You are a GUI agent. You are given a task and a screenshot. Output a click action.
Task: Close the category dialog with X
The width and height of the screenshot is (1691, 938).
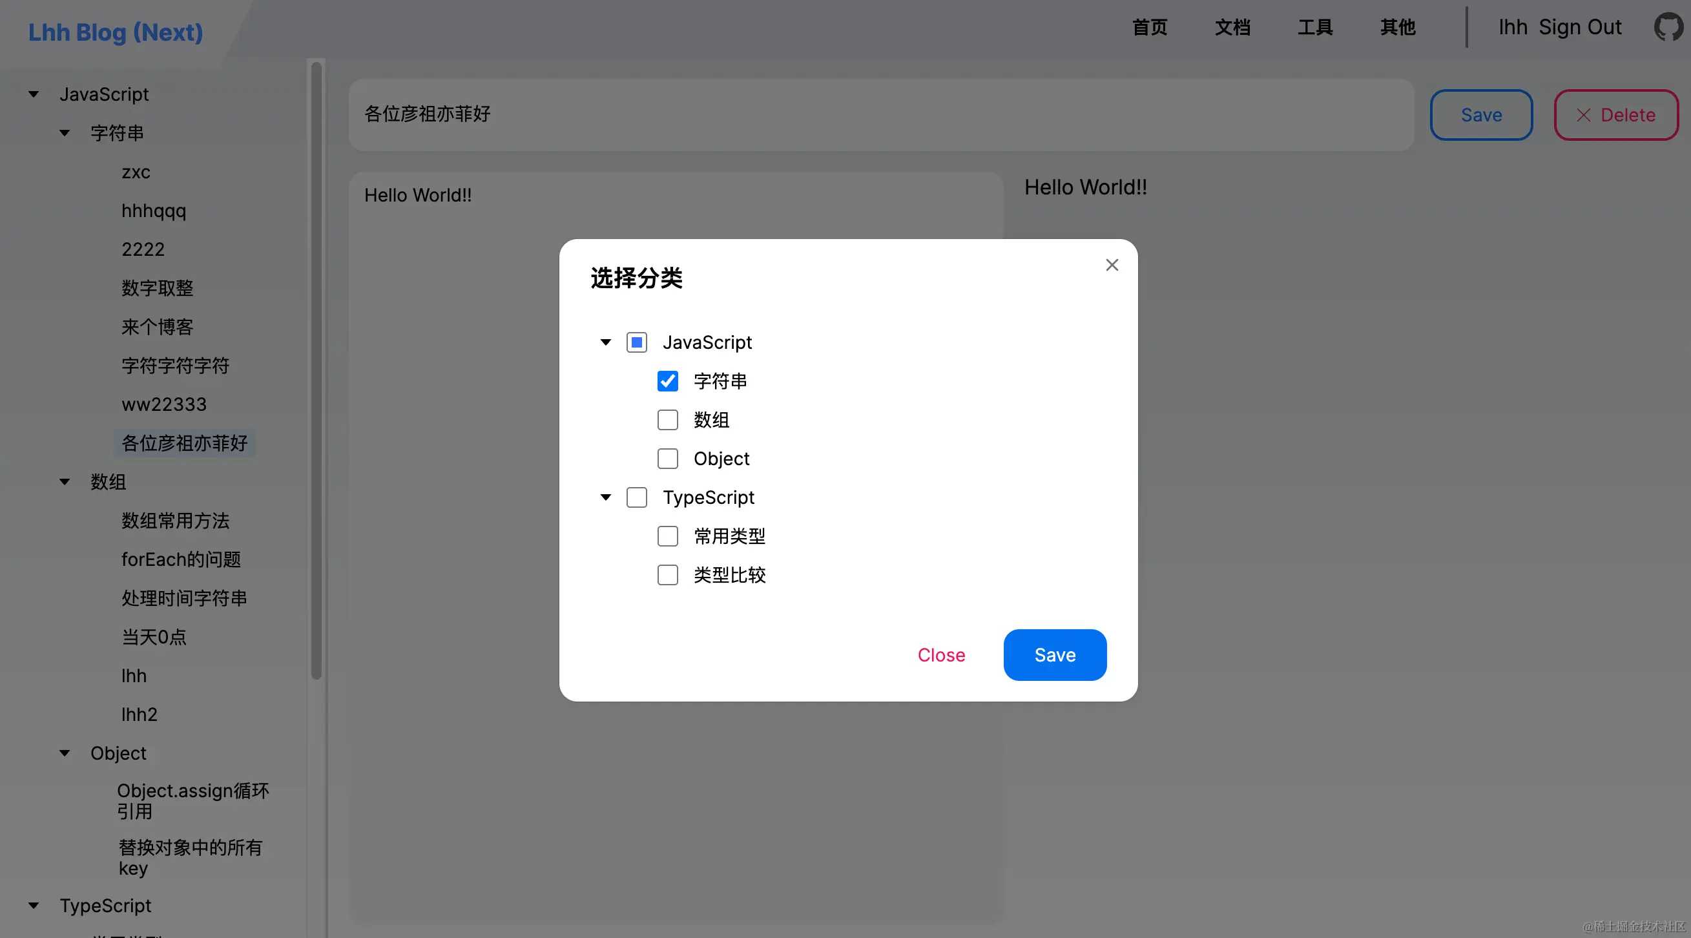pyautogui.click(x=1112, y=266)
